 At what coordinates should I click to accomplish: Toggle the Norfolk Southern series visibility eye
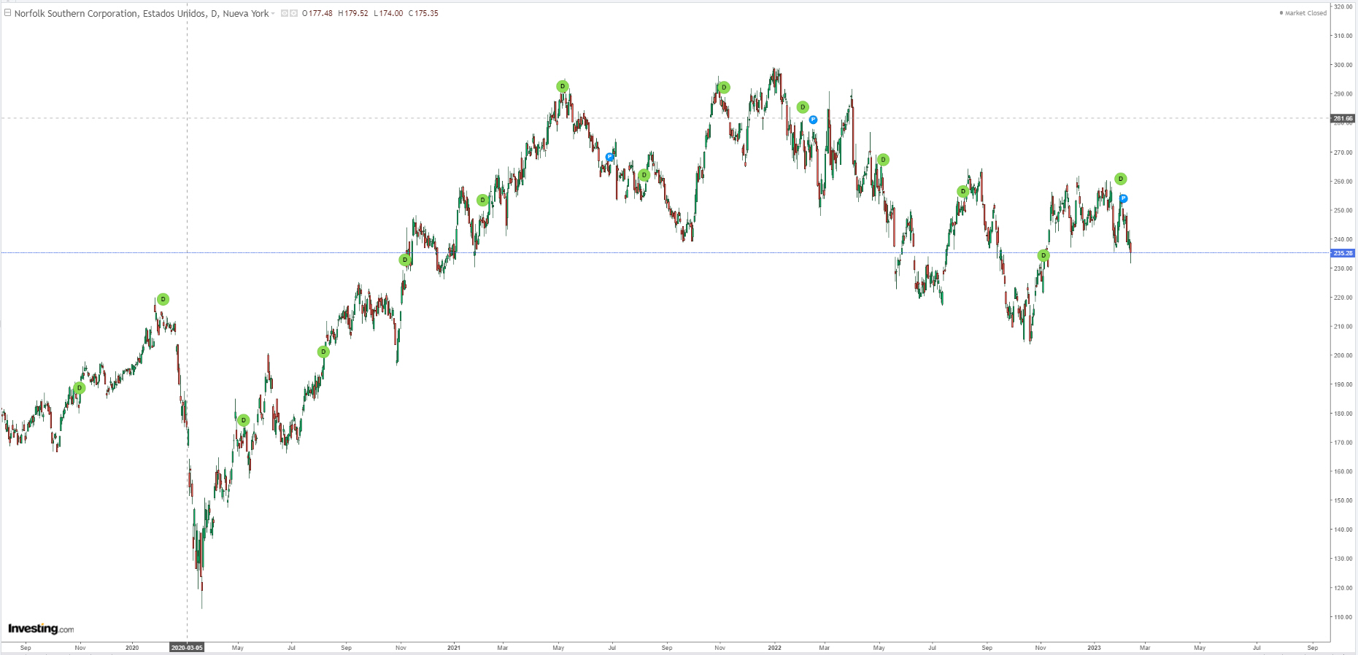285,14
